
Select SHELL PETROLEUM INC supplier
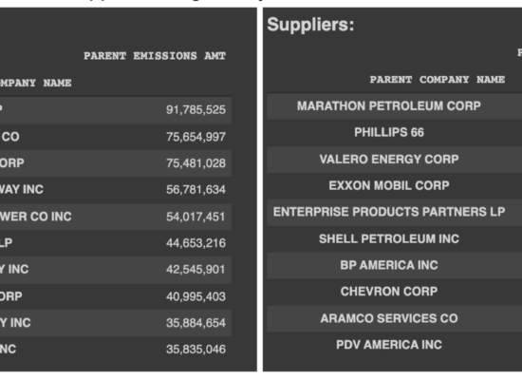[x=389, y=238]
